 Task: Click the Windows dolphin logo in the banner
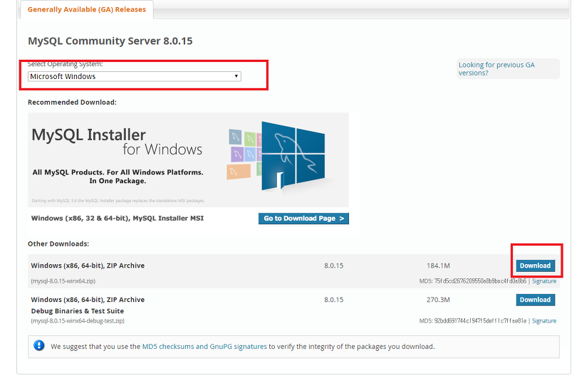click(293, 156)
